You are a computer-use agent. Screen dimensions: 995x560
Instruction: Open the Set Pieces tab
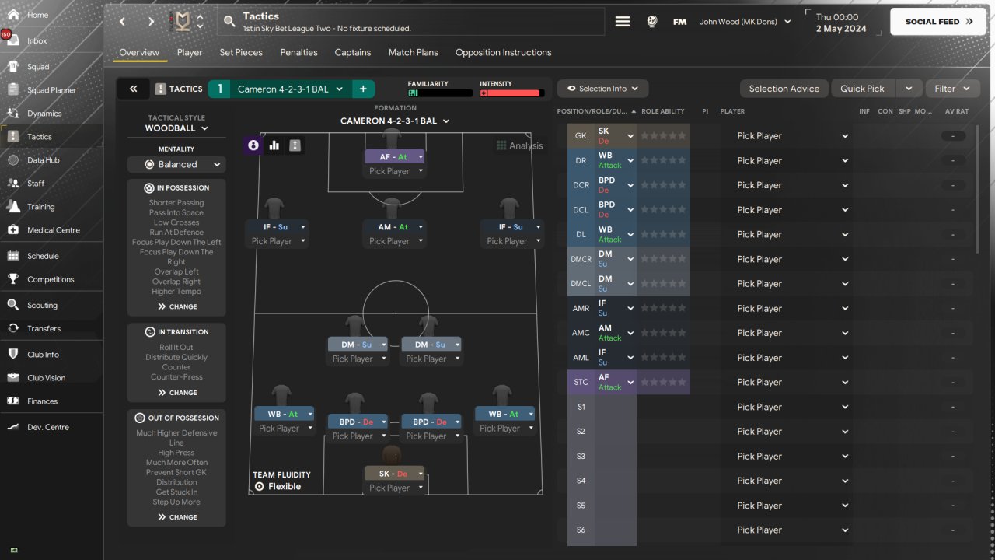coord(241,53)
